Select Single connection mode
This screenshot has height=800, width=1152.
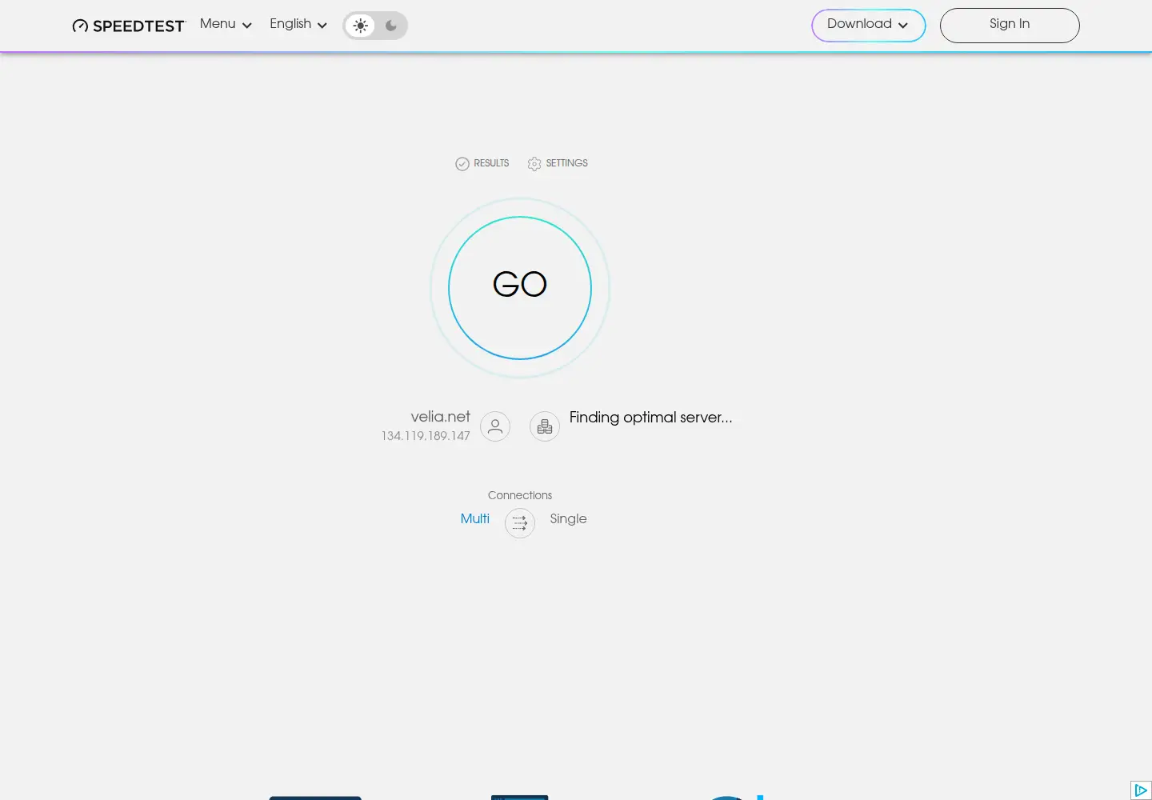pos(569,518)
